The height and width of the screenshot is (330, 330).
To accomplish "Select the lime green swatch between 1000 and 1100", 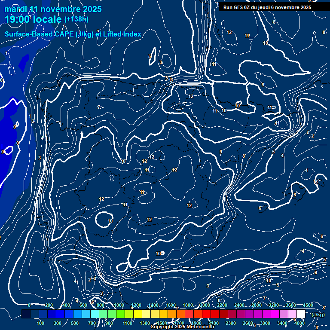I will [x=120, y=314].
